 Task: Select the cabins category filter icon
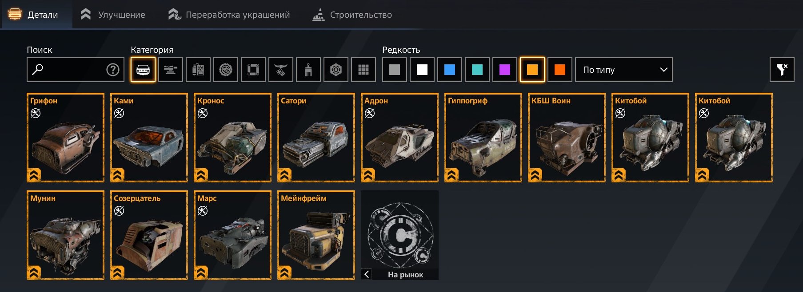(x=143, y=70)
